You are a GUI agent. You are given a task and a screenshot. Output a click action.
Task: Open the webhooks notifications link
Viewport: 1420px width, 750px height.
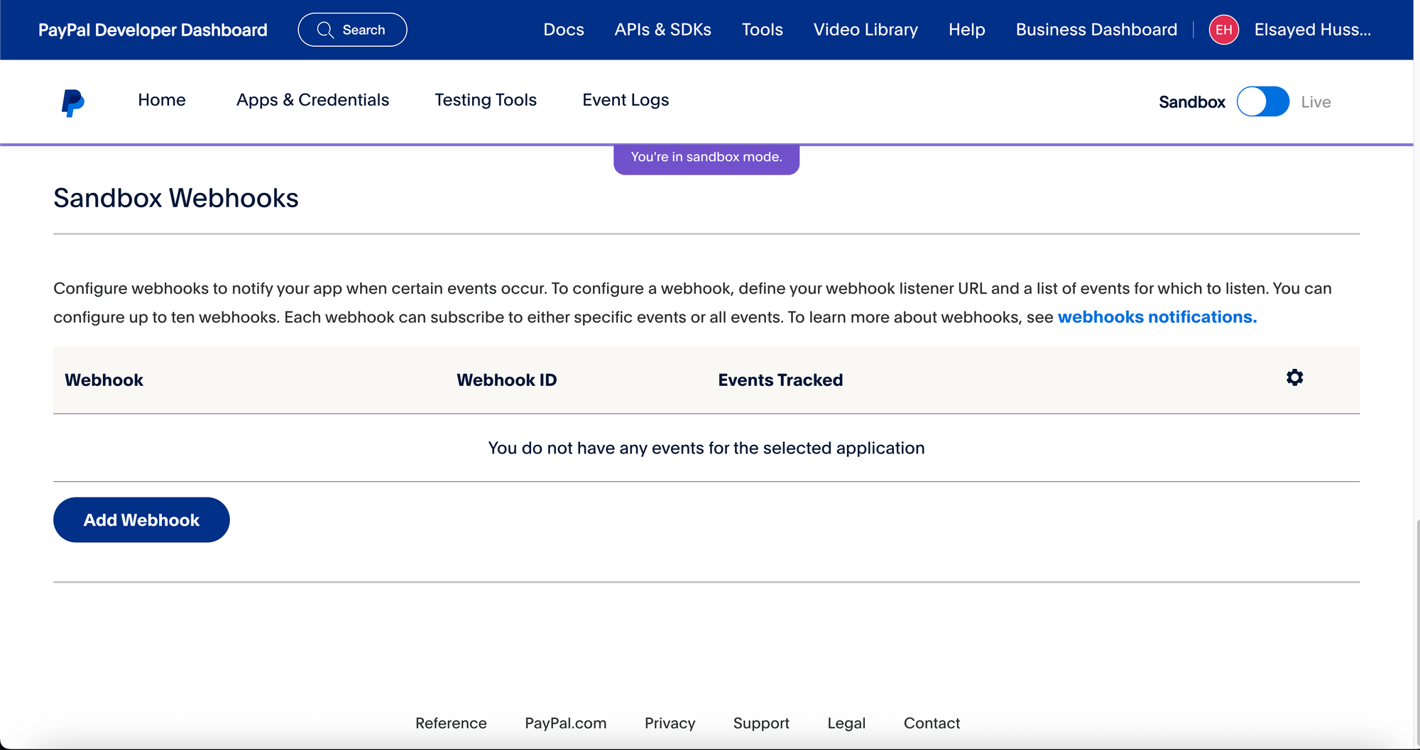(1157, 317)
